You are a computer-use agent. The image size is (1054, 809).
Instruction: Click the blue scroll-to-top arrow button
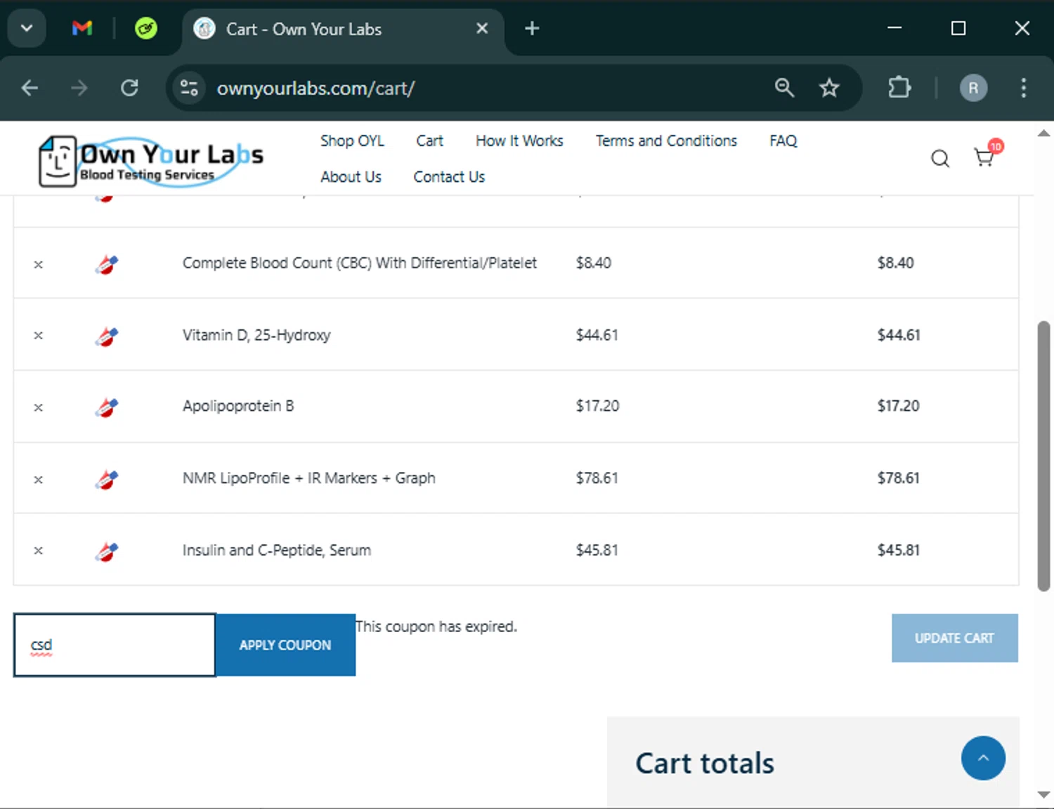click(x=983, y=758)
